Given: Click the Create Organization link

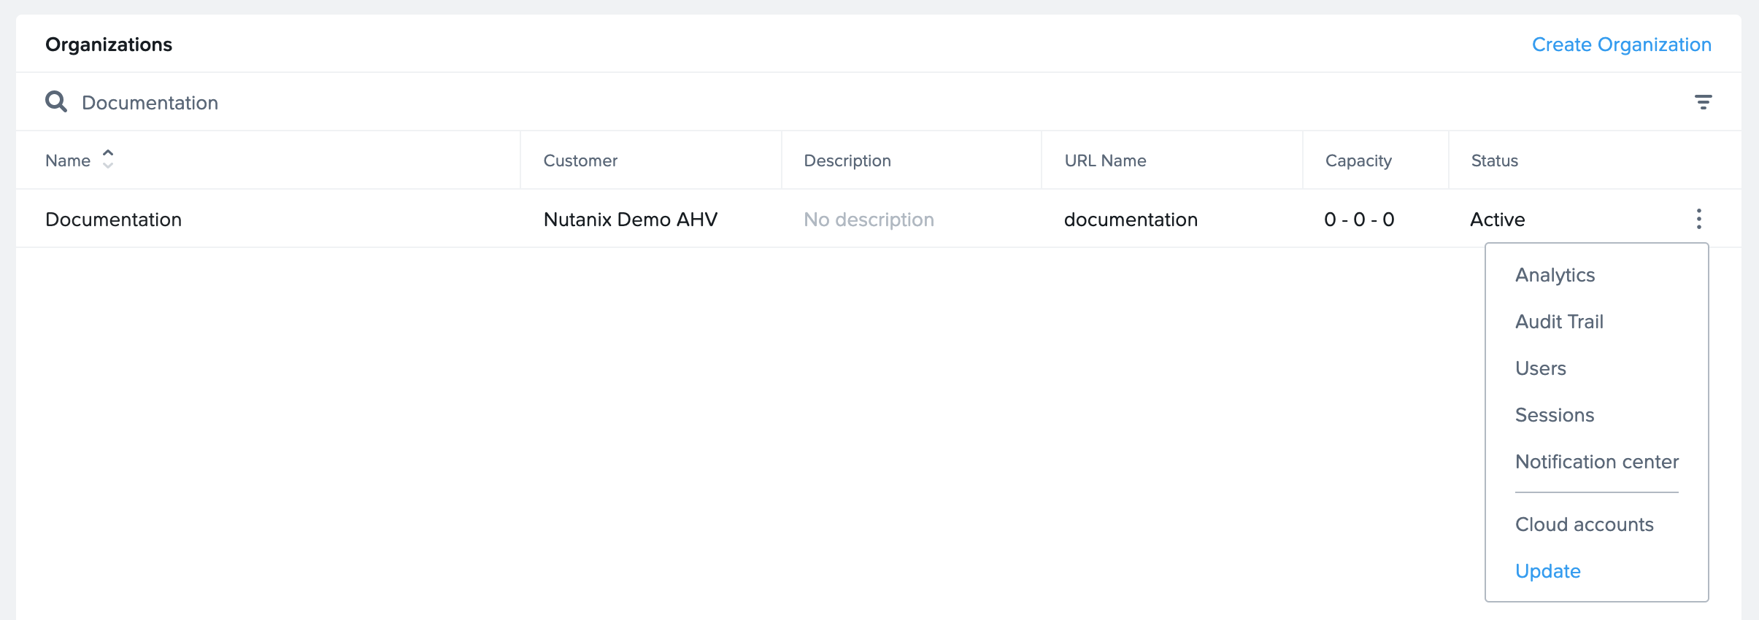Looking at the screenshot, I should pyautogui.click(x=1621, y=44).
